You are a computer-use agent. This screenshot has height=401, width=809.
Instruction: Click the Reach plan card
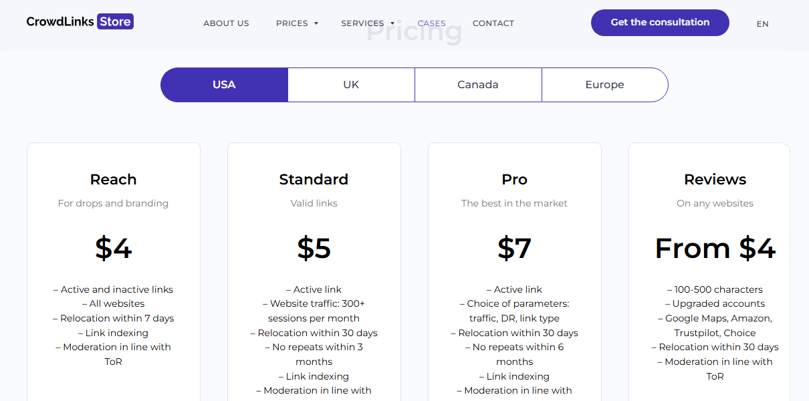113,267
